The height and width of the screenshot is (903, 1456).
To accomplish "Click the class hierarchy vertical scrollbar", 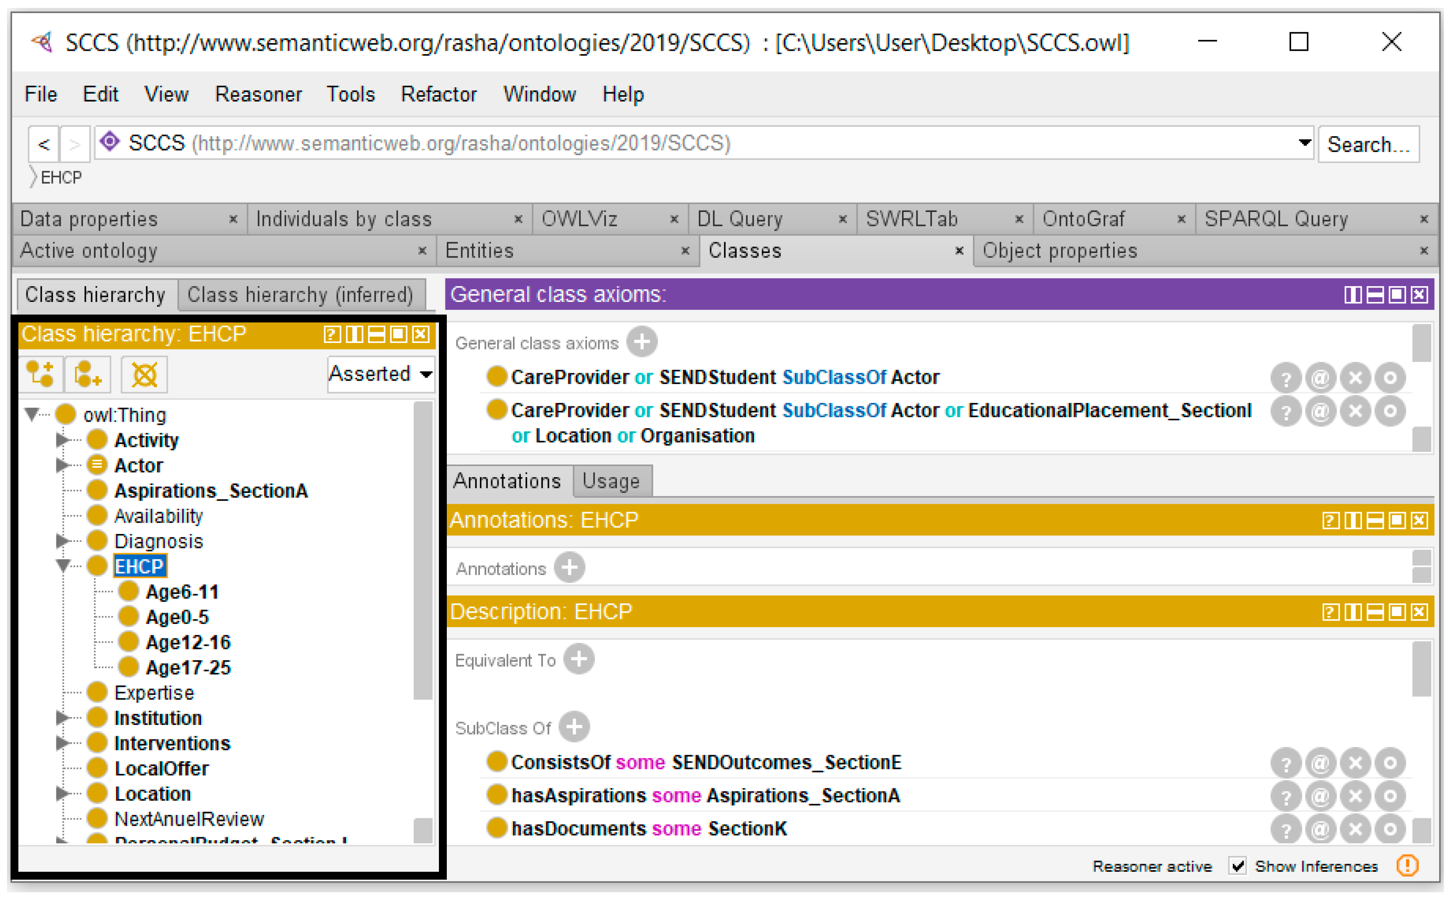I will [x=423, y=549].
